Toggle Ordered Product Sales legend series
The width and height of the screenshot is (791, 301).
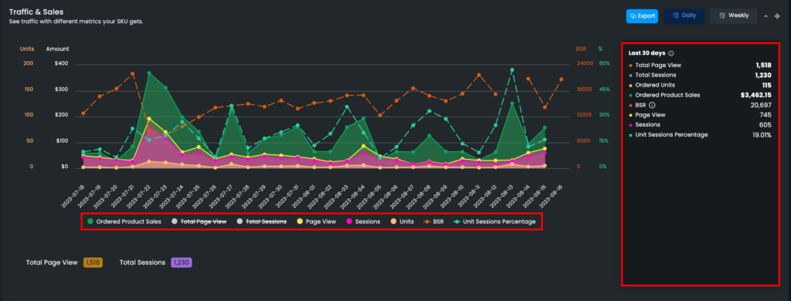[124, 222]
